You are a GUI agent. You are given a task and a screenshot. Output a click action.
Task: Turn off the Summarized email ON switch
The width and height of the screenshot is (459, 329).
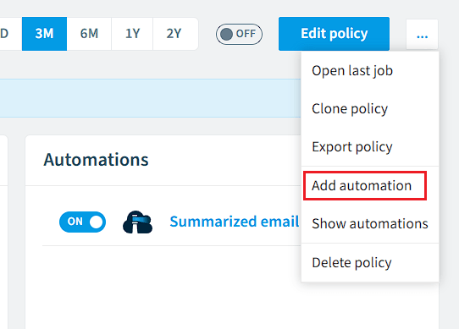point(82,222)
